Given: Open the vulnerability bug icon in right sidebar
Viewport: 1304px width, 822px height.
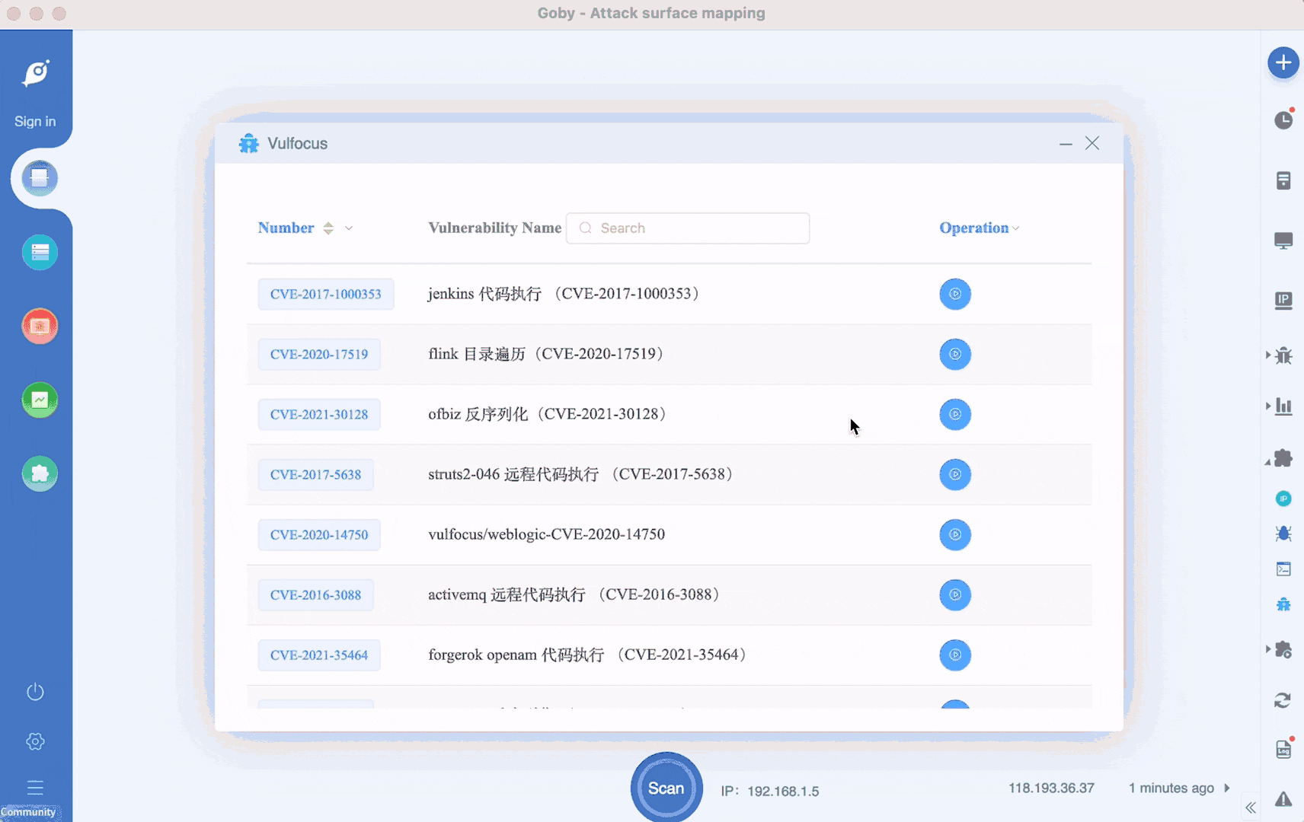Looking at the screenshot, I should (x=1283, y=355).
